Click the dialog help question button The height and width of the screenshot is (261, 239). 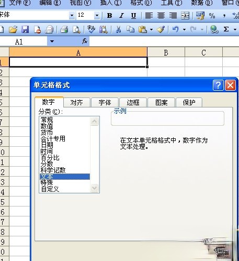tap(218, 85)
